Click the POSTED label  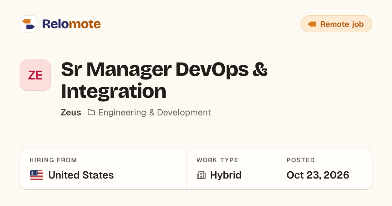(x=301, y=160)
